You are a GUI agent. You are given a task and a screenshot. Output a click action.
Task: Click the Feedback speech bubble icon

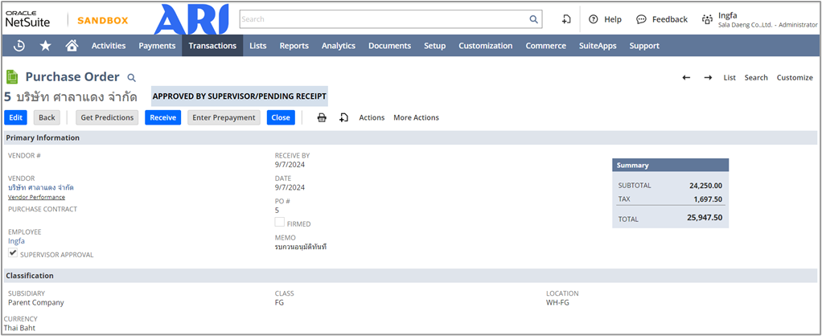point(641,19)
